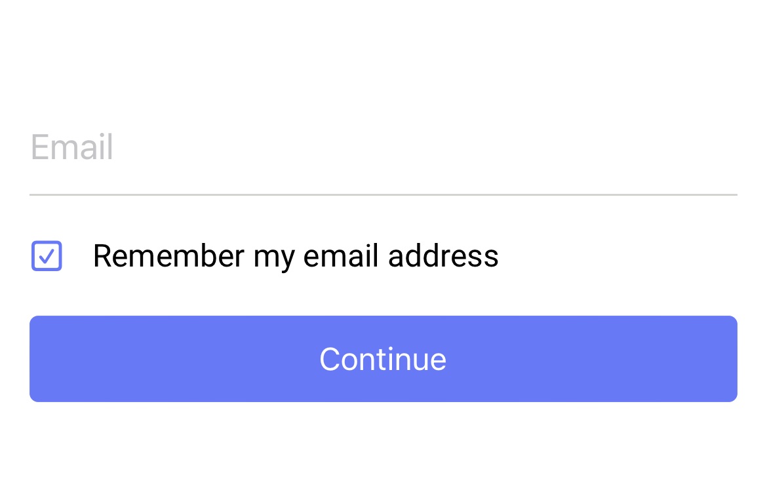Proceed by clicking the wide blue Continue bar
The height and width of the screenshot is (482, 767).
[383, 359]
